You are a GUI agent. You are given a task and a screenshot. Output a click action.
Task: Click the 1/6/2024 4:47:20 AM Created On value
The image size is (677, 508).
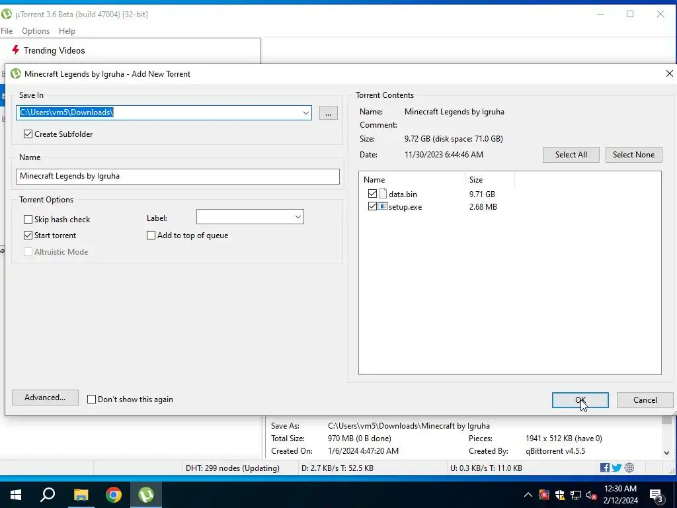[363, 451]
